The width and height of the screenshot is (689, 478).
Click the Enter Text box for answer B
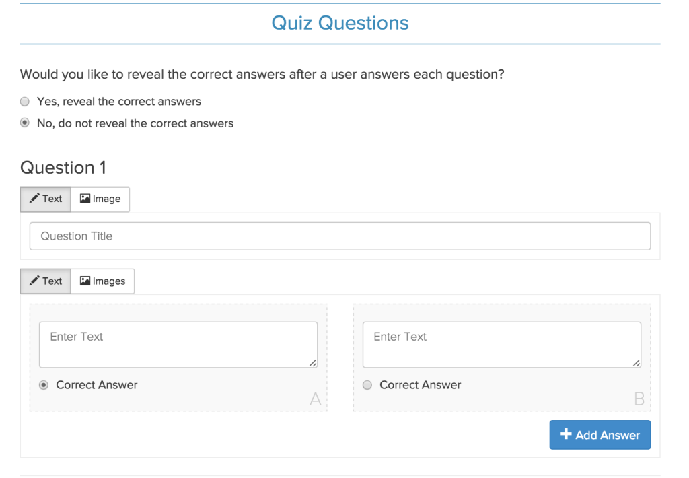click(502, 345)
